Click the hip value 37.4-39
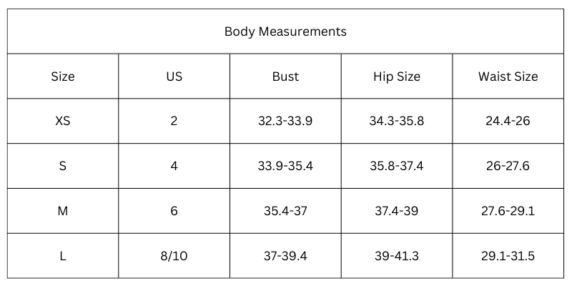Viewport: 572px width, 286px height. [397, 211]
